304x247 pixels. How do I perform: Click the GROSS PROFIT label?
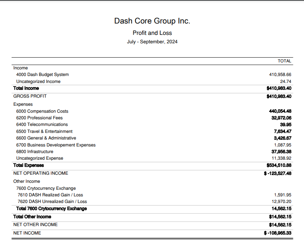pos(30,96)
